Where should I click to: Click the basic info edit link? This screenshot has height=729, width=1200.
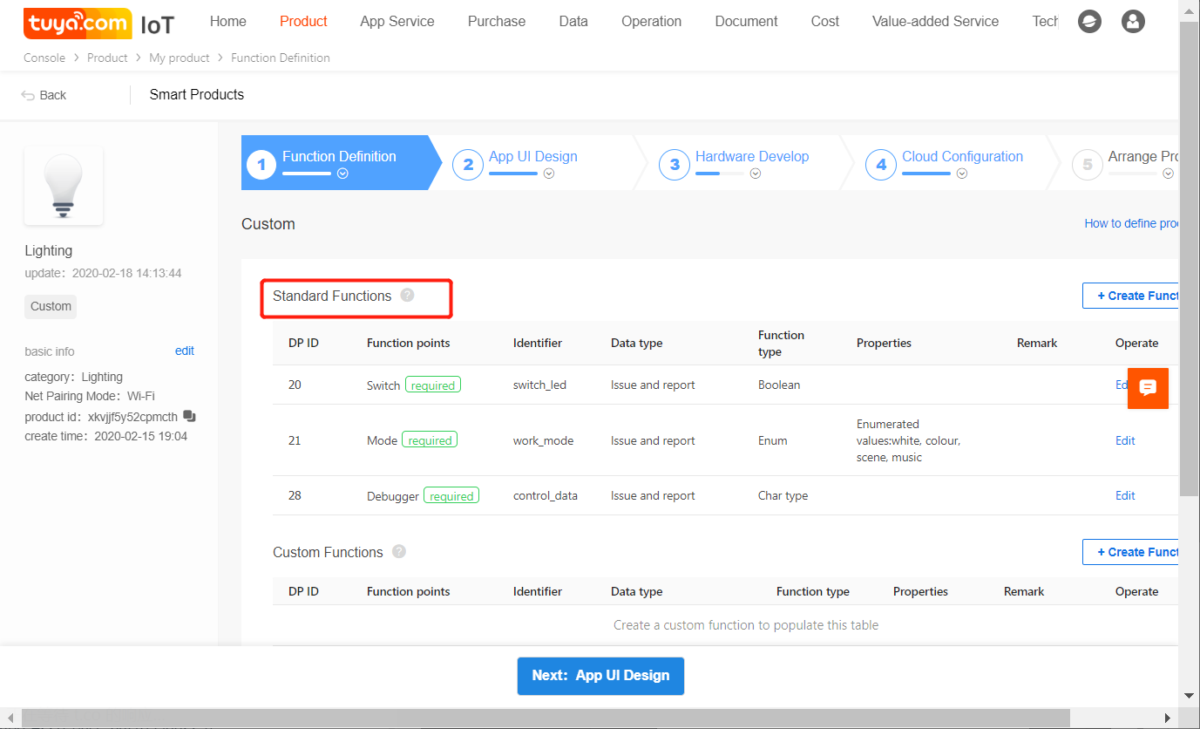pos(184,351)
